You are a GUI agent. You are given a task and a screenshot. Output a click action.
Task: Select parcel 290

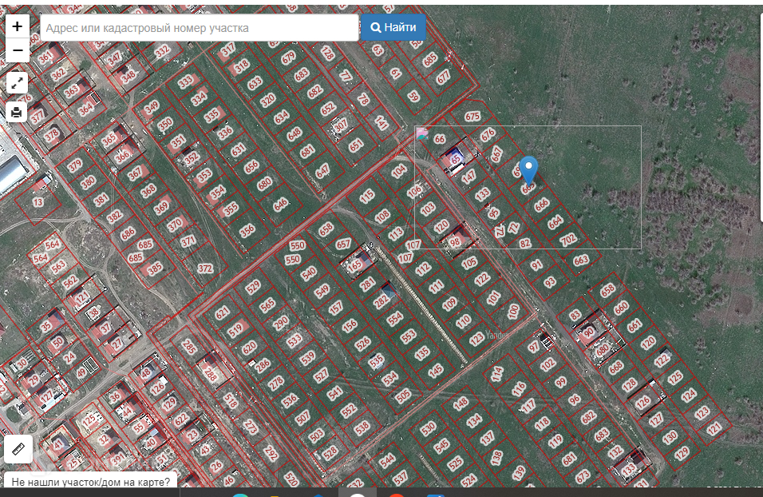tap(281, 323)
